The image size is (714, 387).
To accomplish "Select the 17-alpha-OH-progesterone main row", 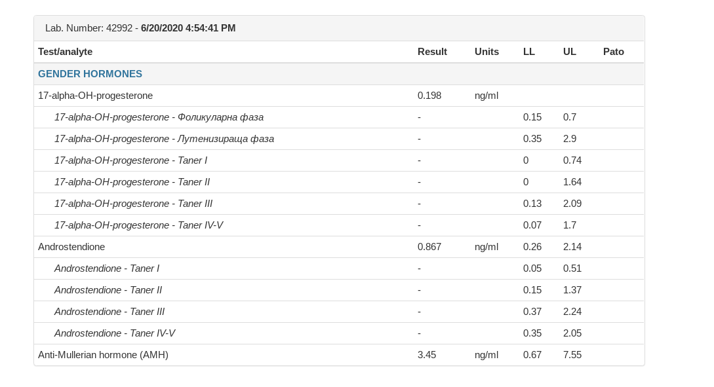I will [x=96, y=96].
